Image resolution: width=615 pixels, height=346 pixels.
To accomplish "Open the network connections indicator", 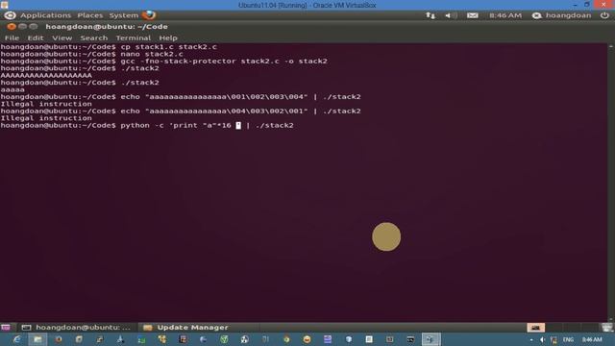I will (x=430, y=15).
